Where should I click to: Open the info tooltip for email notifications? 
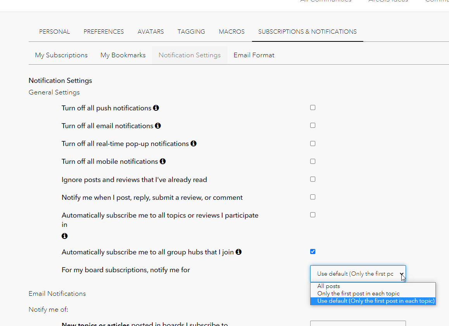point(158,125)
